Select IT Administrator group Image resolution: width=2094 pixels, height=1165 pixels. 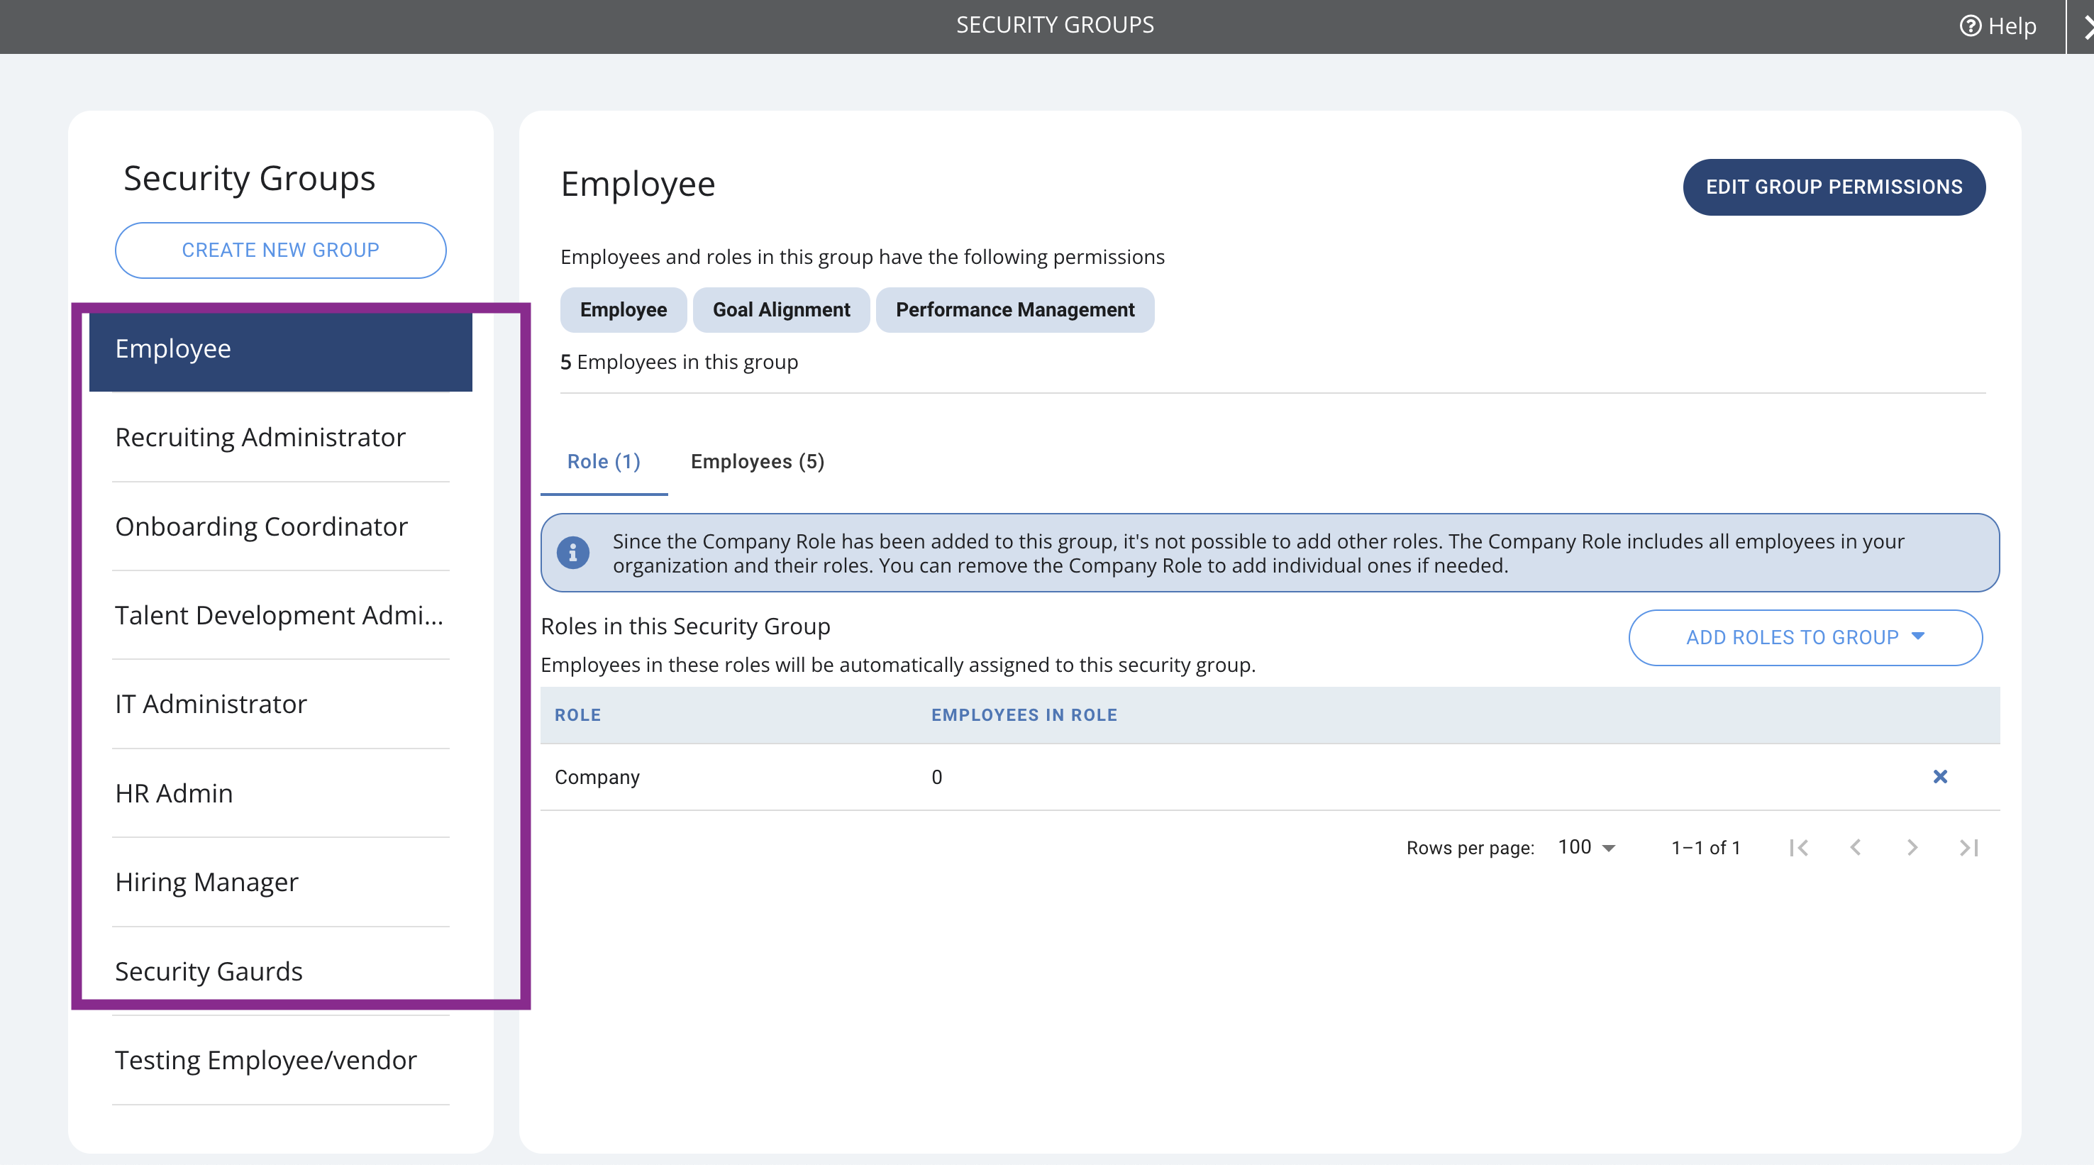[x=280, y=704]
